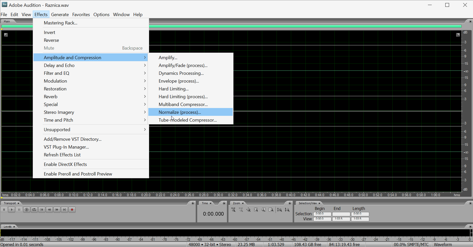Click Invert in Effects menu

[x=91, y=32]
